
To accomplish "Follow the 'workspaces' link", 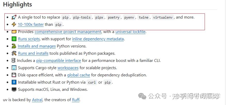I will pyautogui.click(x=68, y=68).
